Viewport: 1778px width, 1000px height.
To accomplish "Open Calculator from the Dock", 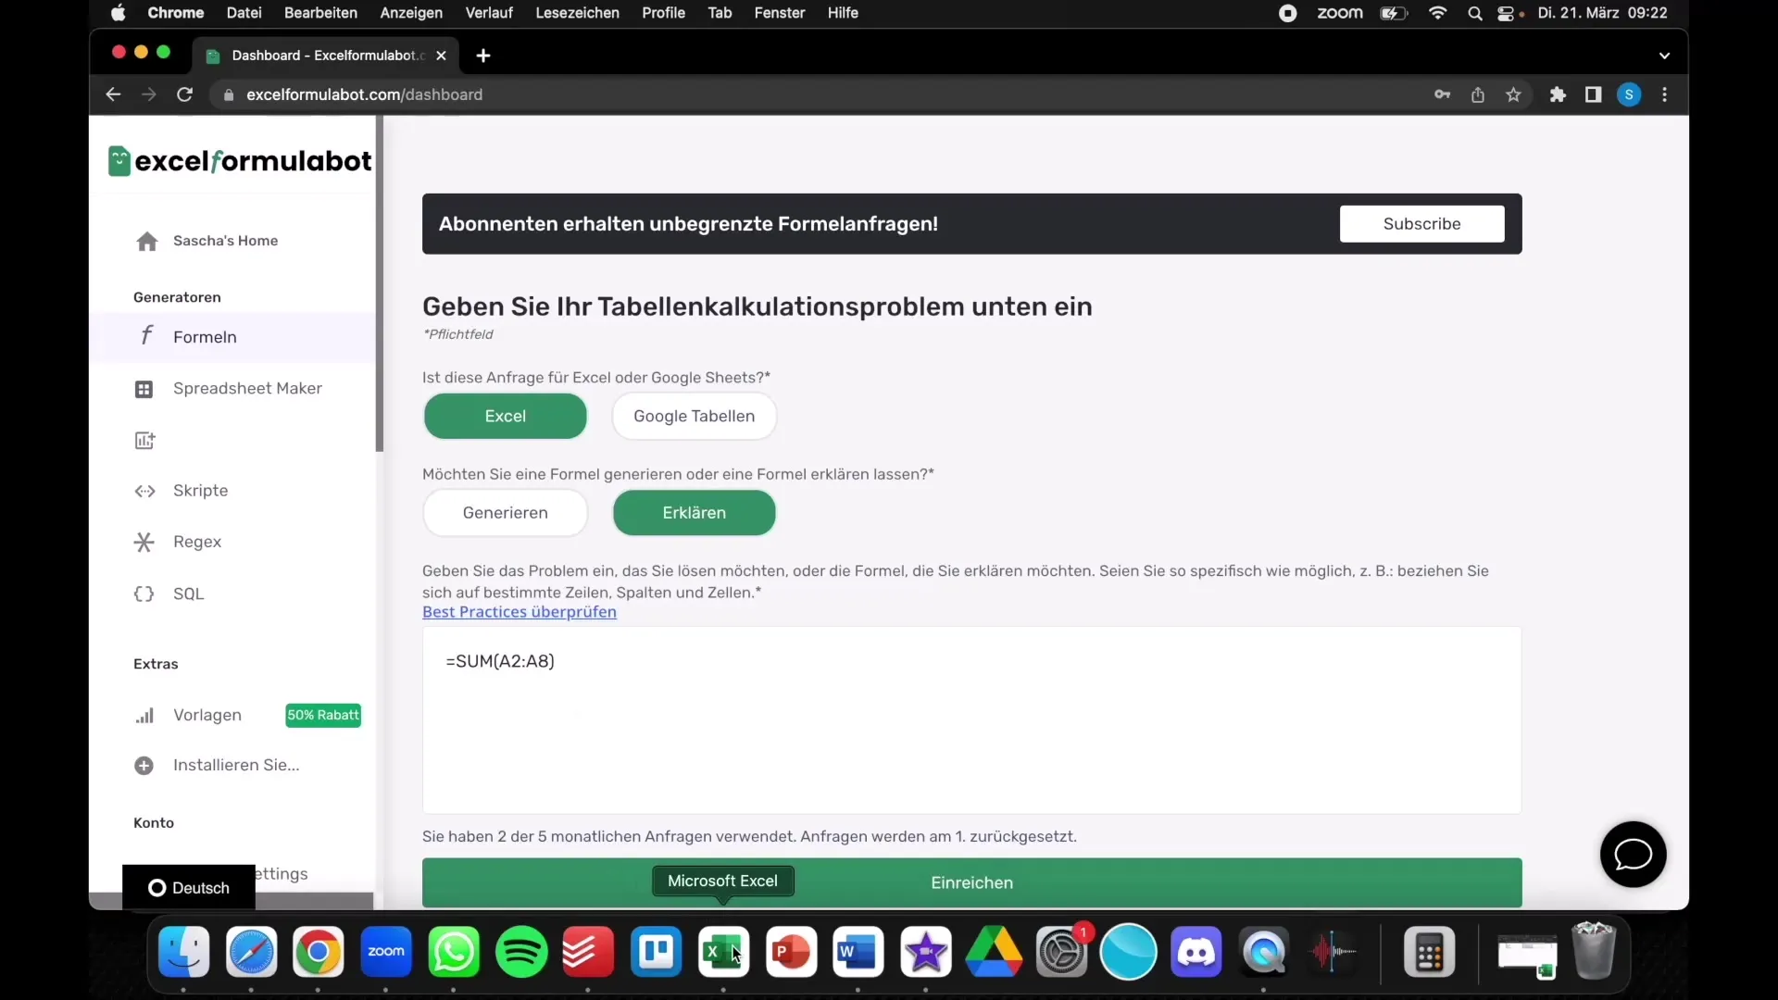I will pyautogui.click(x=1430, y=952).
